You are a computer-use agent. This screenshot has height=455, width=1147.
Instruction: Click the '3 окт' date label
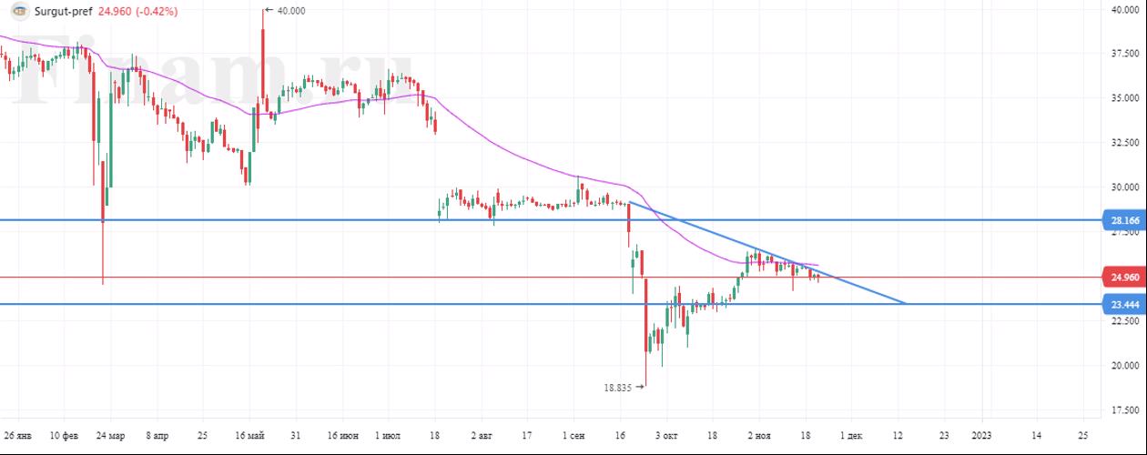click(x=667, y=435)
